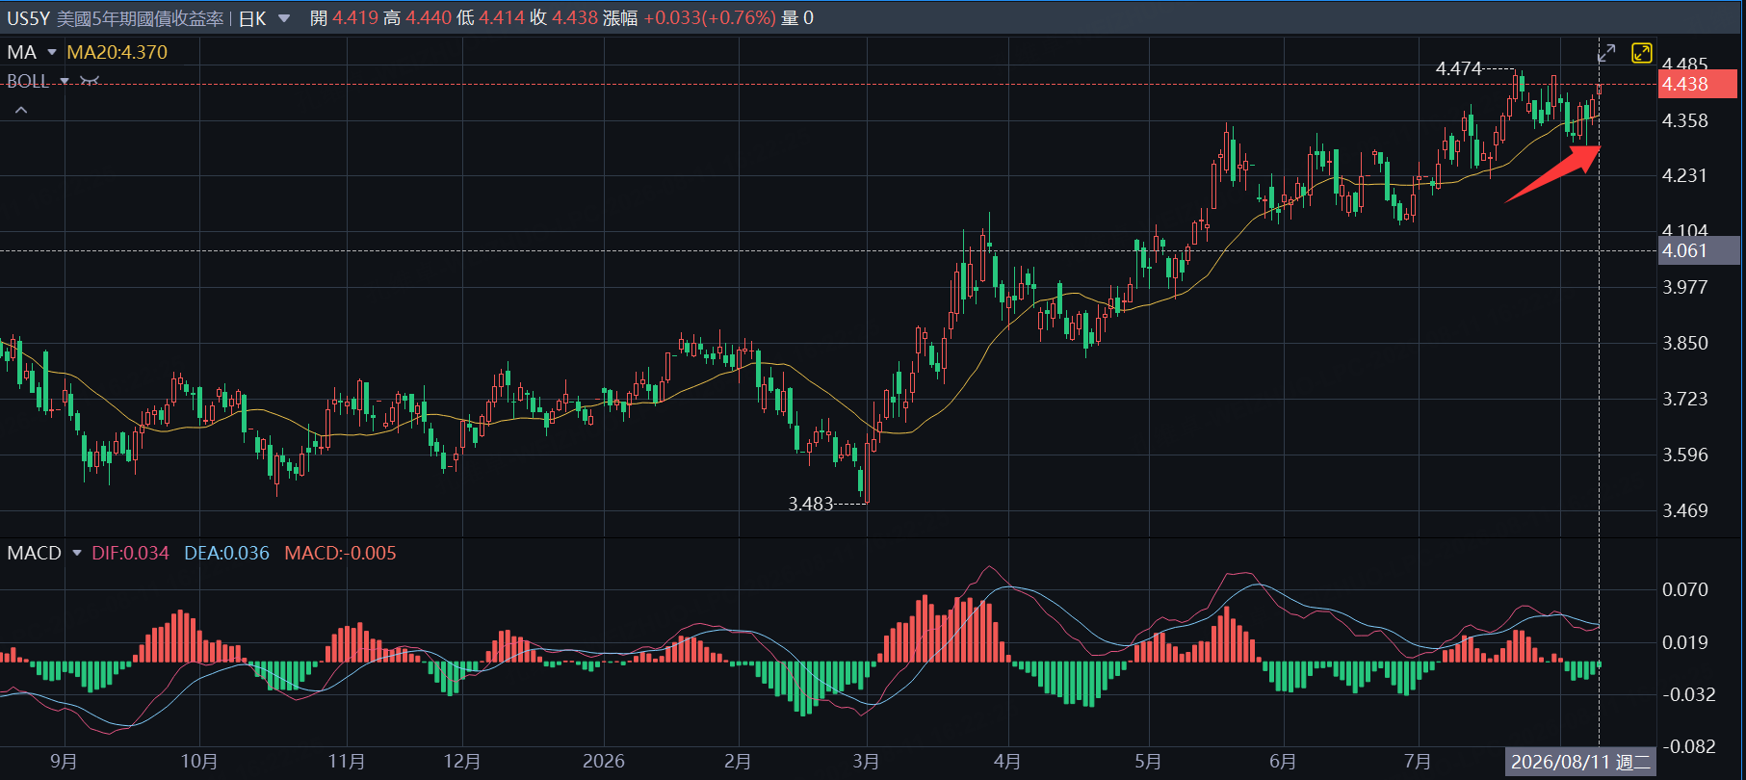1746x780 pixels.
Task: Click the 5月 time axis label
Action: (1148, 762)
